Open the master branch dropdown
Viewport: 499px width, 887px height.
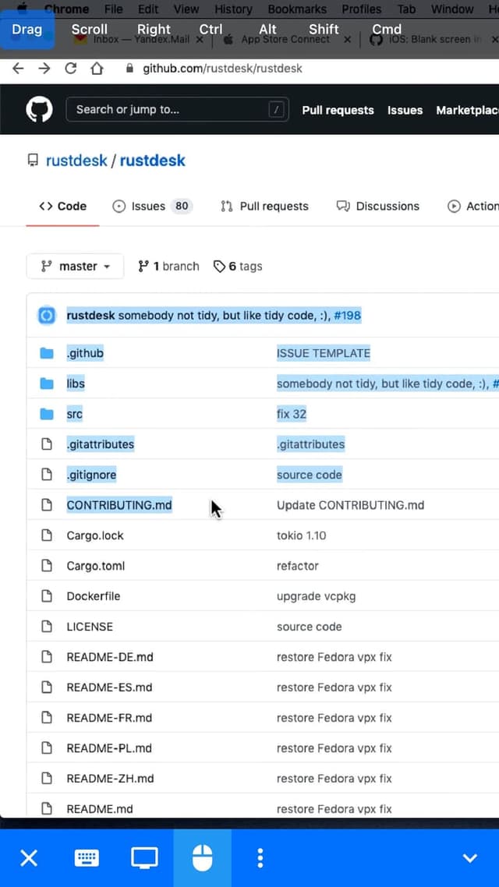(x=76, y=267)
